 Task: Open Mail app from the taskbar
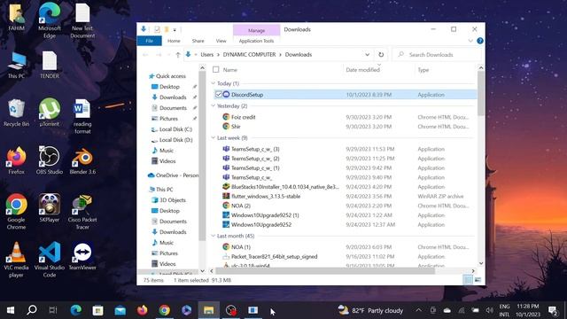tap(120, 310)
